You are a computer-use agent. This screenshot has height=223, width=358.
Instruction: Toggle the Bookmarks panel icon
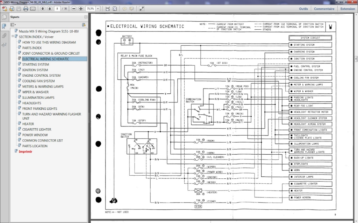[x=4, y=26]
